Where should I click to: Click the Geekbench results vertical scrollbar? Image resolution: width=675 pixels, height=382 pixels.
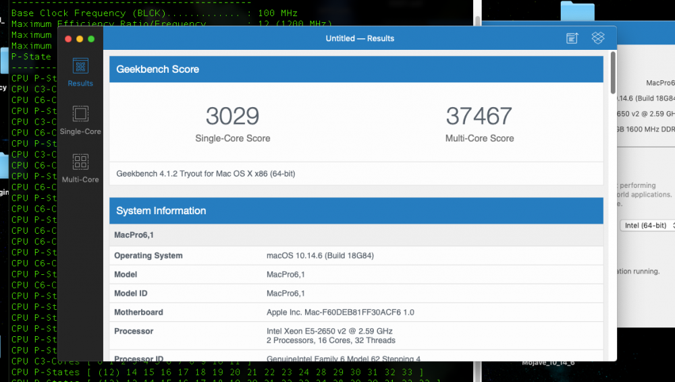613,72
